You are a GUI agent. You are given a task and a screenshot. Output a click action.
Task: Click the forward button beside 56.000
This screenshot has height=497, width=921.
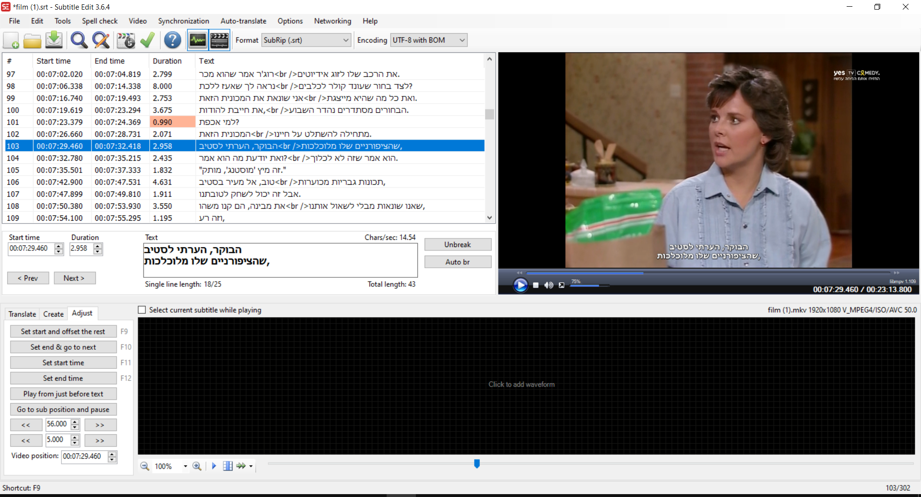tap(100, 425)
